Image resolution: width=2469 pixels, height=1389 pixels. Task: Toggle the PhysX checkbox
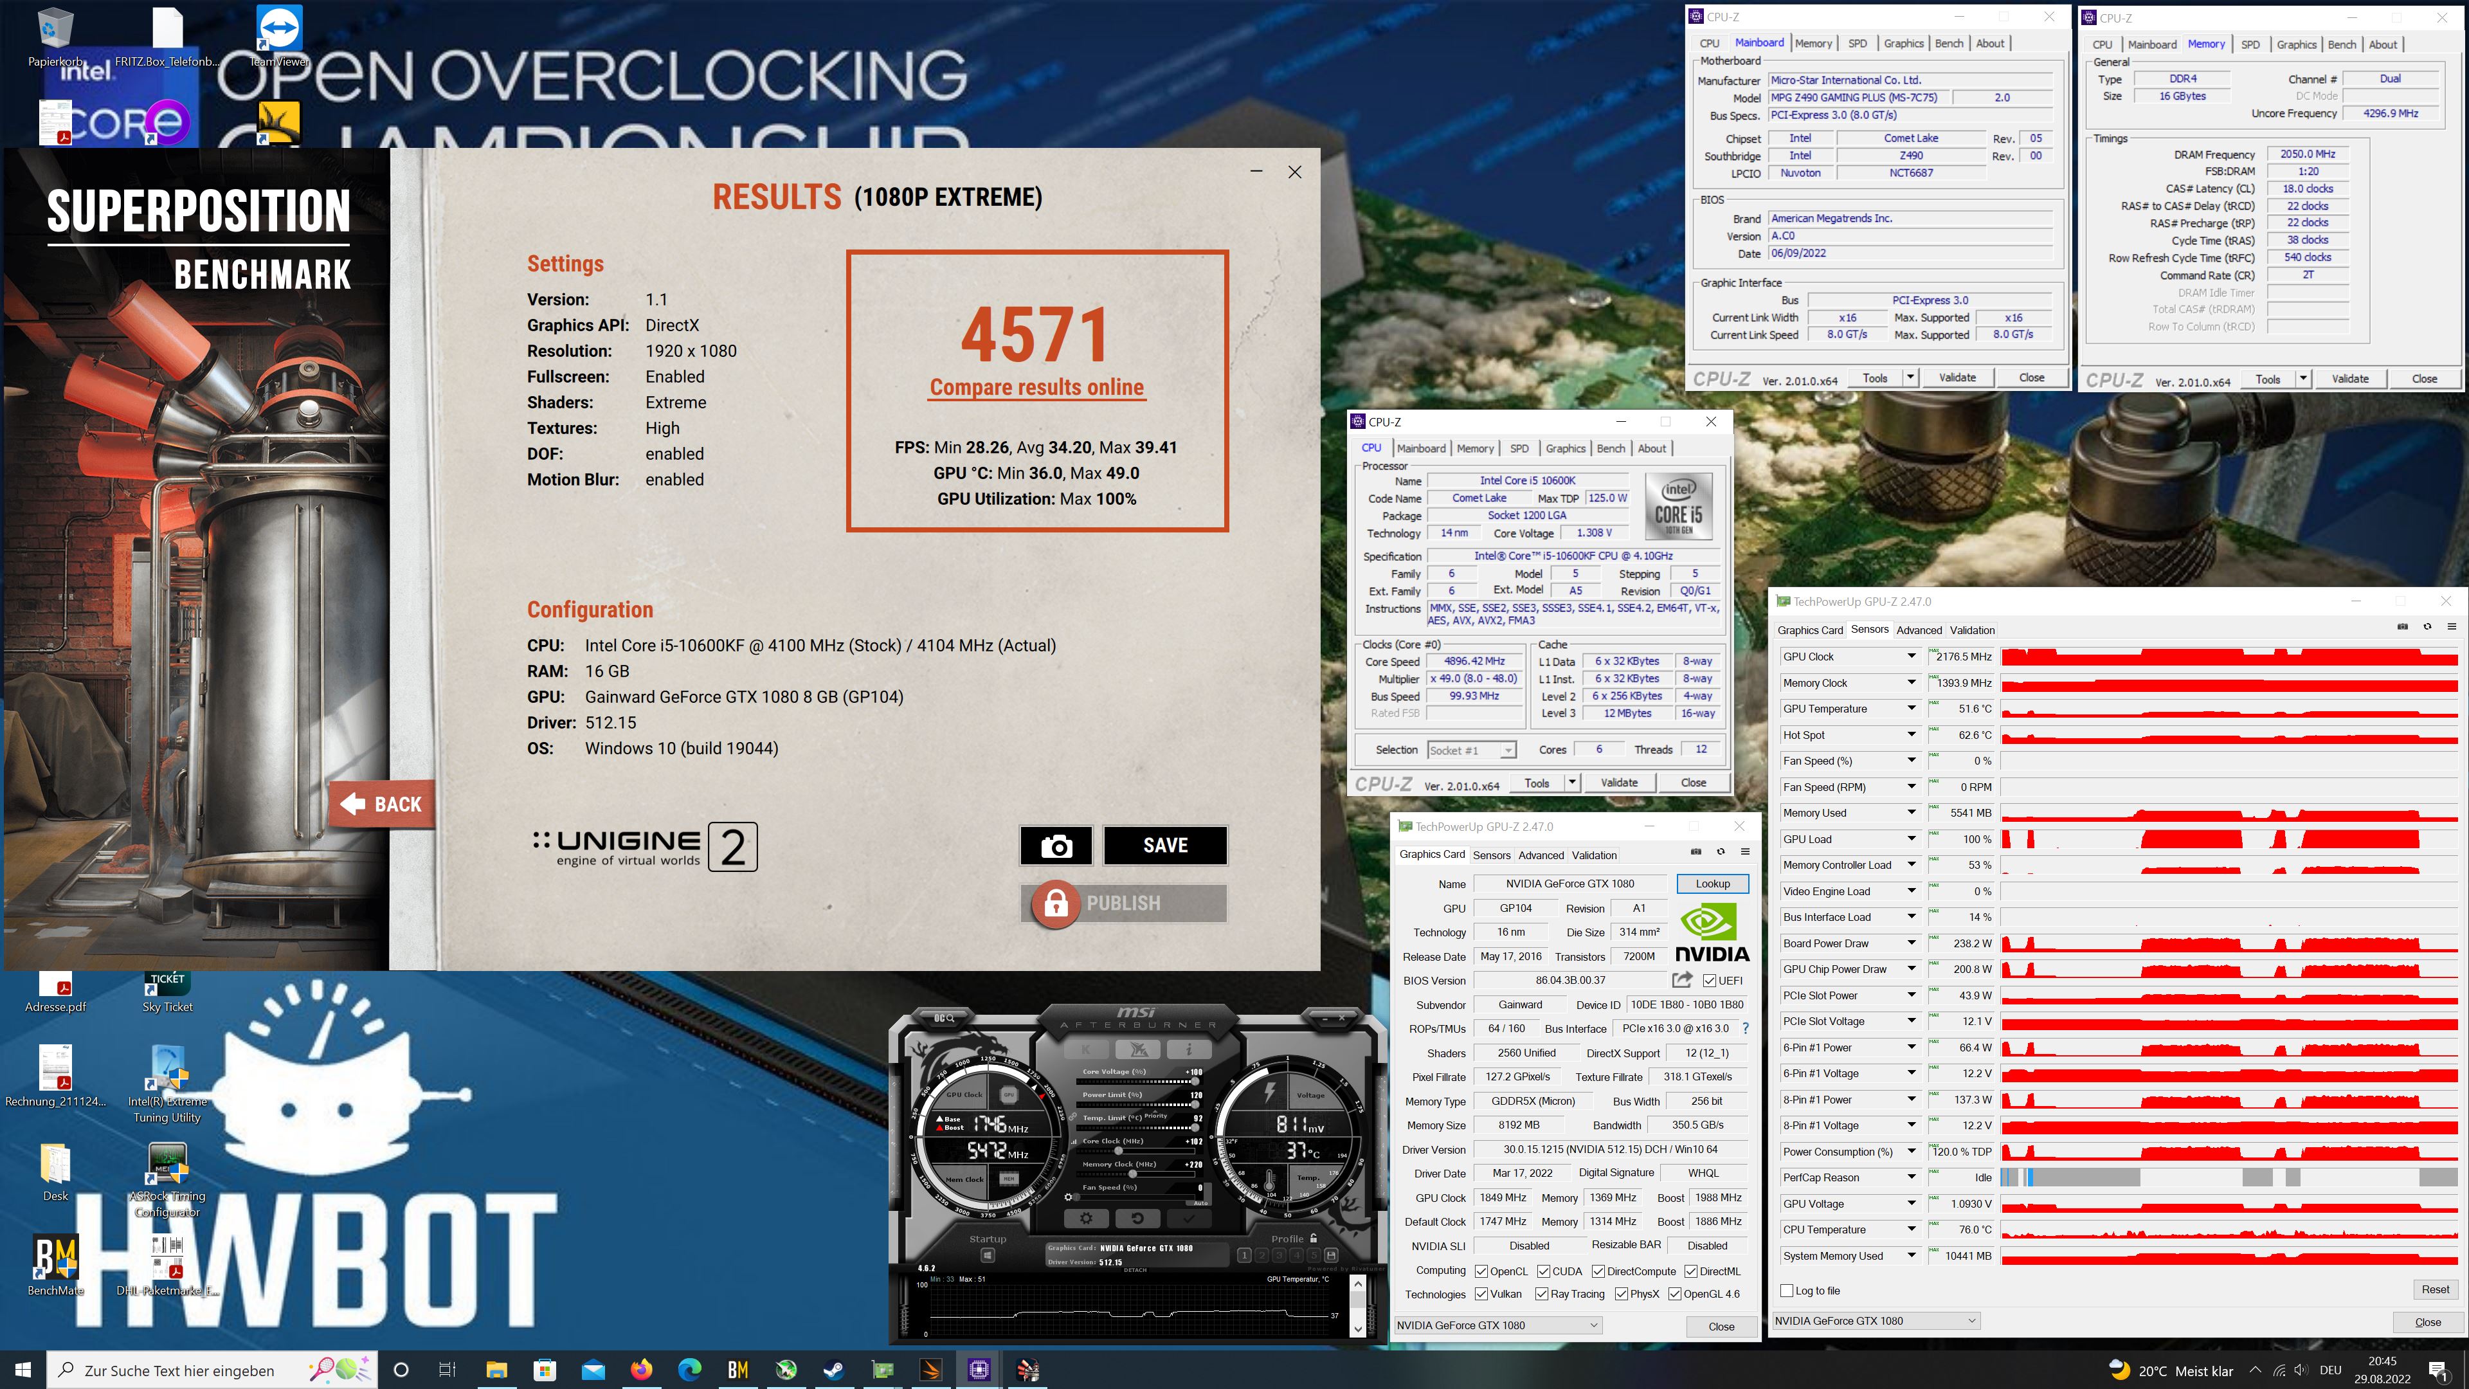(x=1621, y=1294)
